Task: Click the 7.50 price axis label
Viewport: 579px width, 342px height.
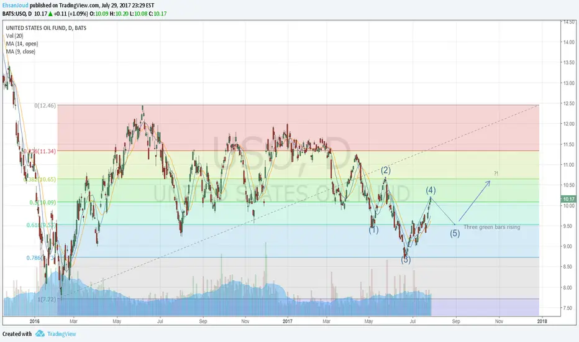Action: pyautogui.click(x=568, y=308)
